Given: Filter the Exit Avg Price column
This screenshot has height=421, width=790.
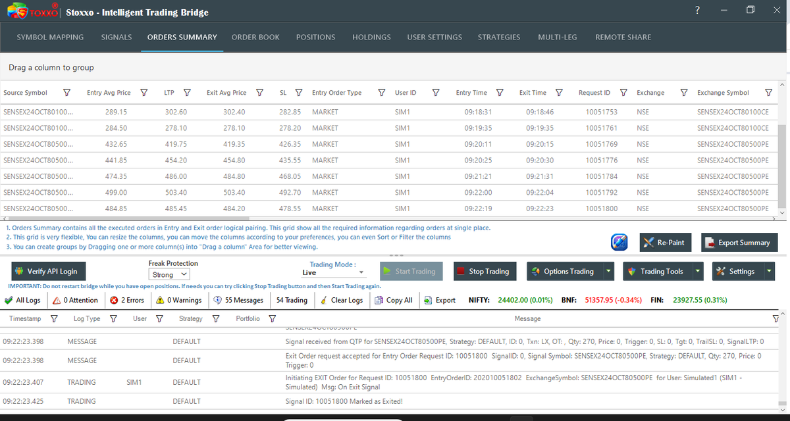Looking at the screenshot, I should pyautogui.click(x=259, y=93).
